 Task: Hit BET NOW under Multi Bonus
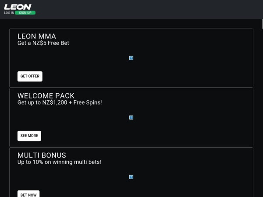28,194
